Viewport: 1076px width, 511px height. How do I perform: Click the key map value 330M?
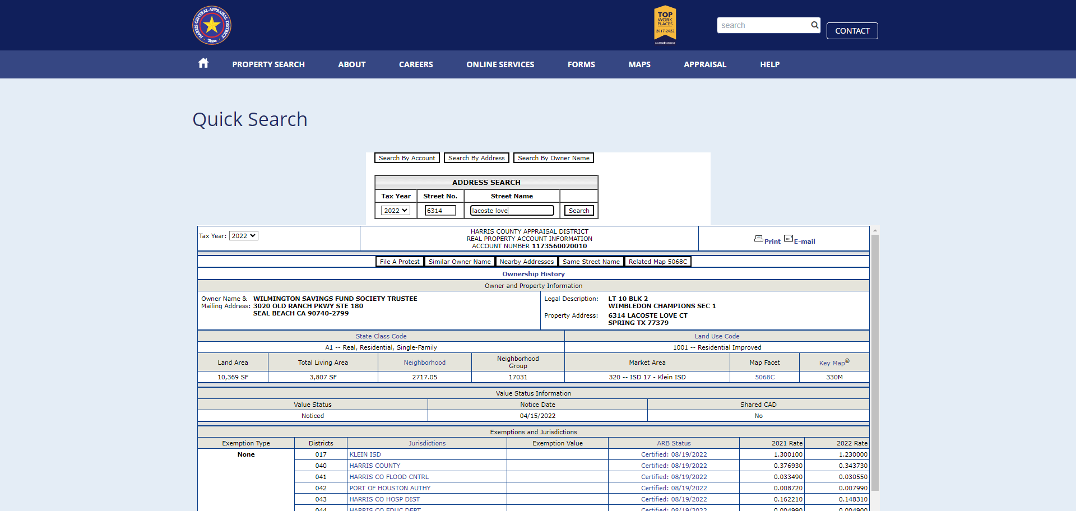pyautogui.click(x=834, y=377)
